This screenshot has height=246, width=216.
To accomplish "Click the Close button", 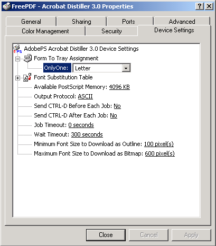I will (106, 235).
